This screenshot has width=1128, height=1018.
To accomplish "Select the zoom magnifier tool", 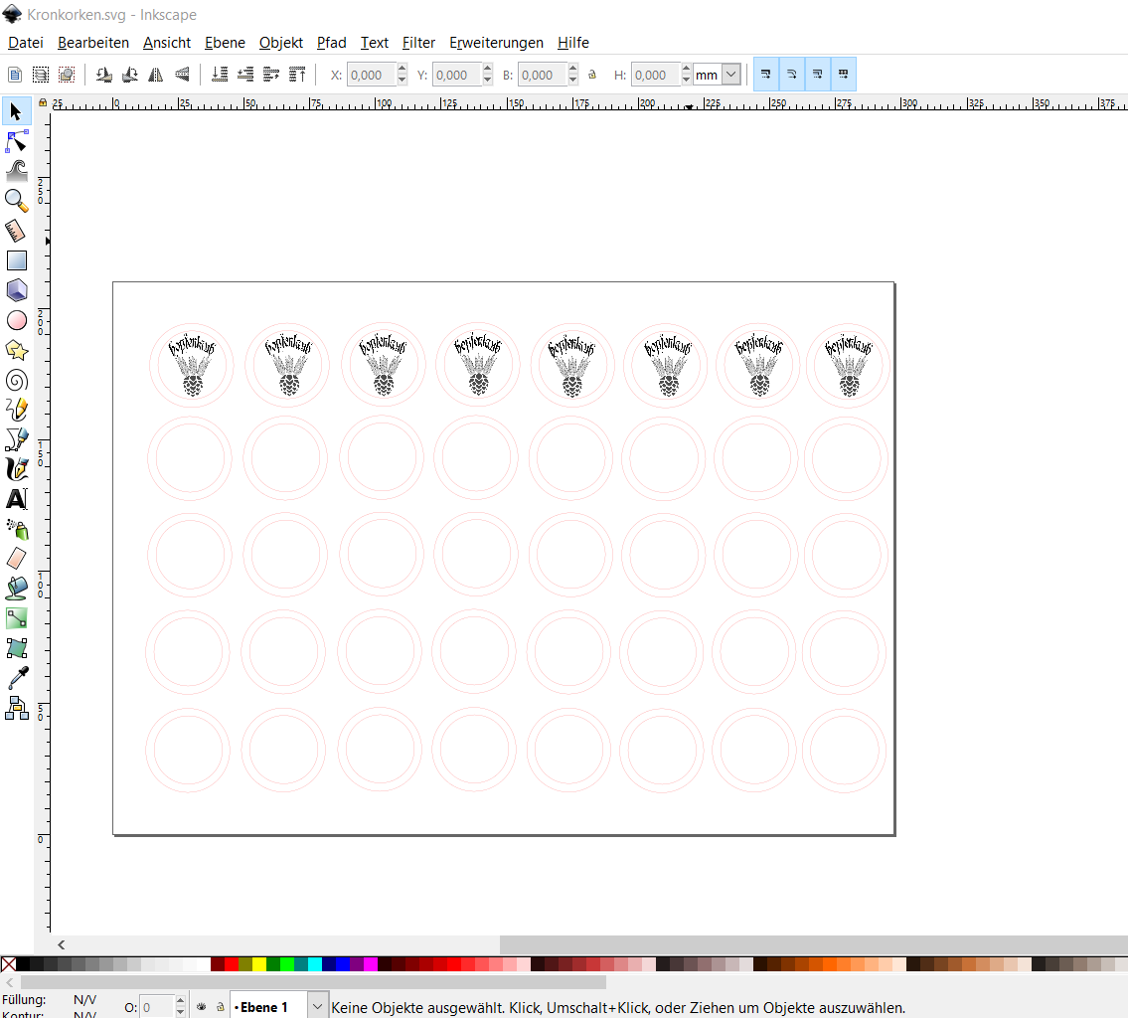I will point(16,201).
